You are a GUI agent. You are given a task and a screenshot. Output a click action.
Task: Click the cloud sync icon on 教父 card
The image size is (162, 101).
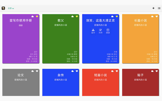[x=73, y=16]
